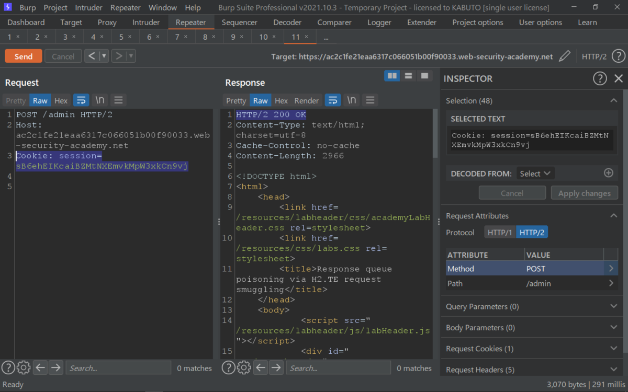Open forward history dropdown arrow
Screen dimensions: 628x392
(x=131, y=56)
